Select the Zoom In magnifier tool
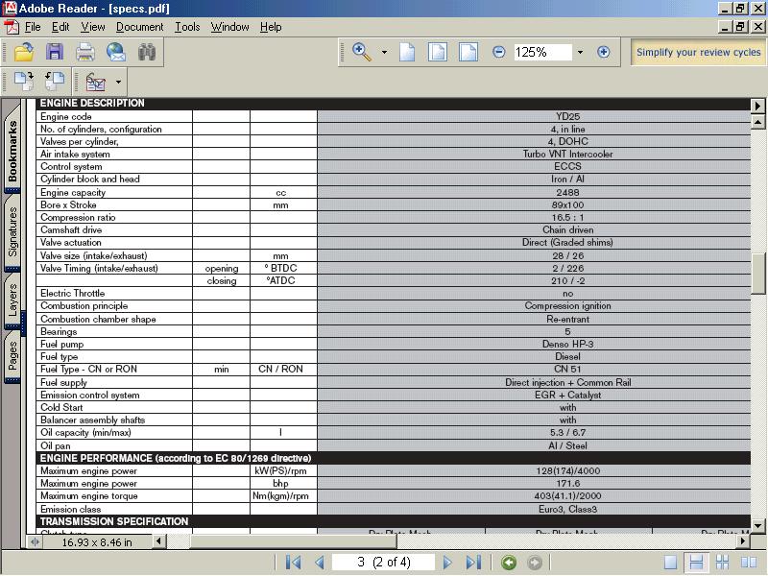Image resolution: width=768 pixels, height=576 pixels. pos(361,52)
